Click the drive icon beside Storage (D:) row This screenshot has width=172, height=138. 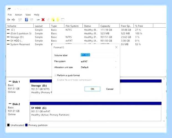point(8,37)
